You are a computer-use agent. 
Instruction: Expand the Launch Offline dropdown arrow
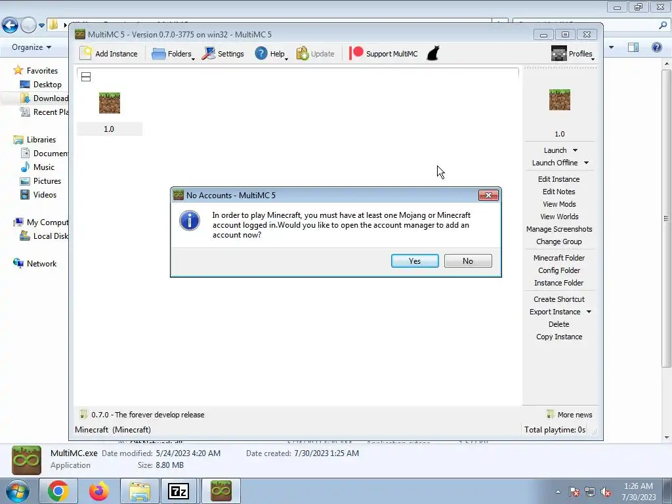(586, 163)
